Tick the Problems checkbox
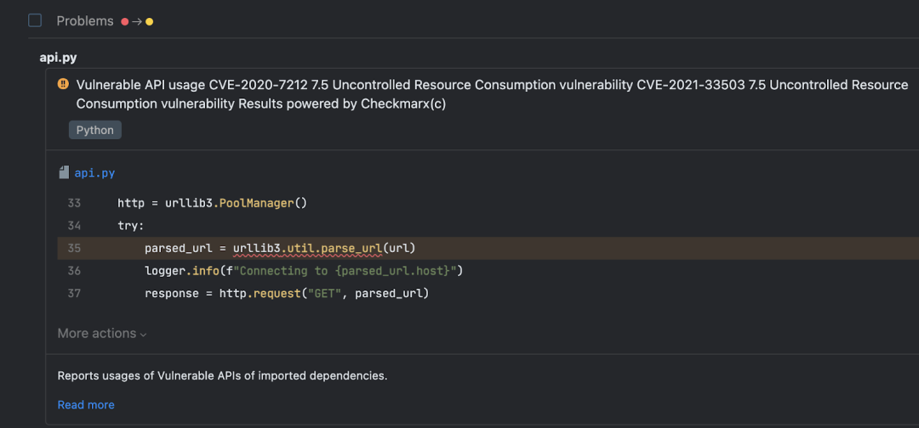Image resolution: width=919 pixels, height=428 pixels. click(x=35, y=21)
